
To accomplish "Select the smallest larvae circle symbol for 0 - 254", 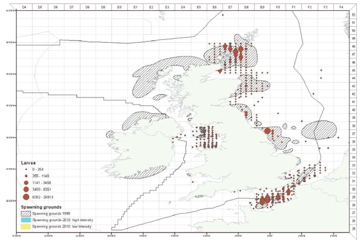I will tap(26, 169).
